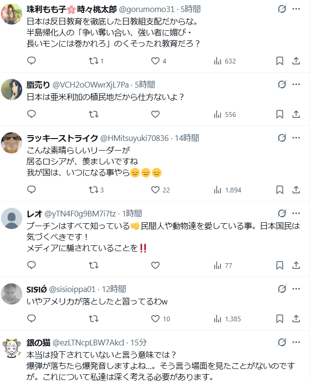Screen dimensions: 310x381
Task: Like the tweet by 脂売り
Action: (155, 114)
